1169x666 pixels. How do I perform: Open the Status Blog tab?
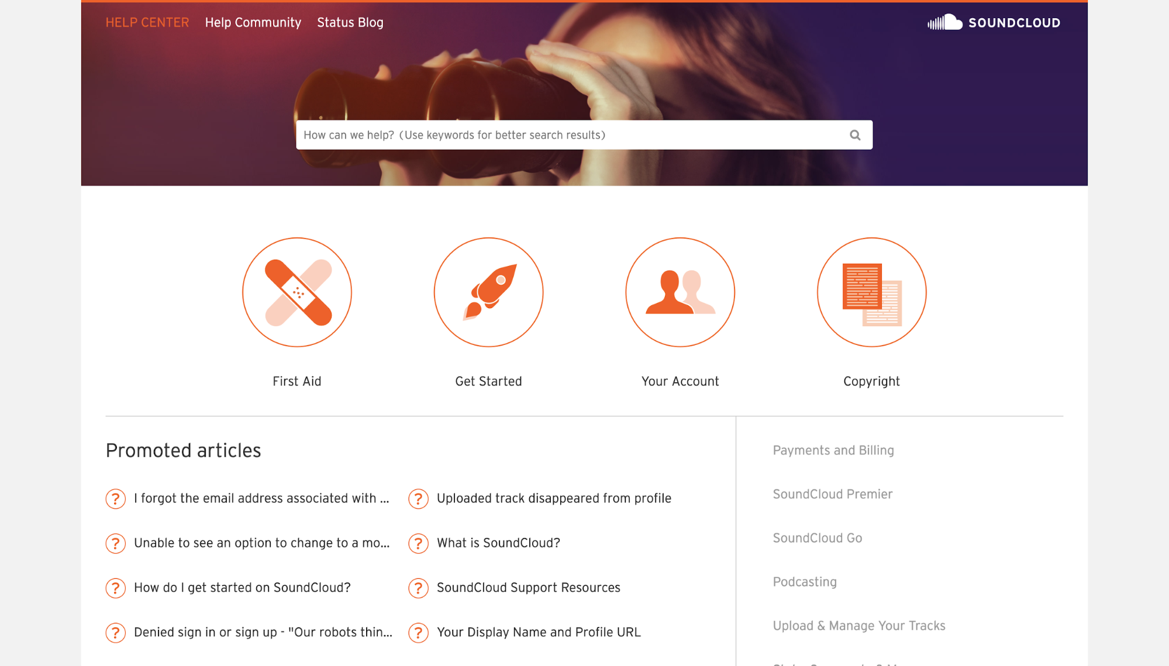click(x=350, y=22)
